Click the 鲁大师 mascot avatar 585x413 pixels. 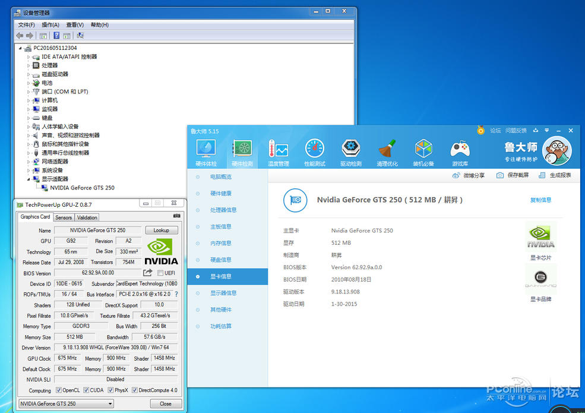click(x=556, y=151)
